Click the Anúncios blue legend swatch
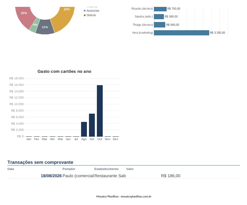Viewport: 247px width, 205px height. pos(85,11)
